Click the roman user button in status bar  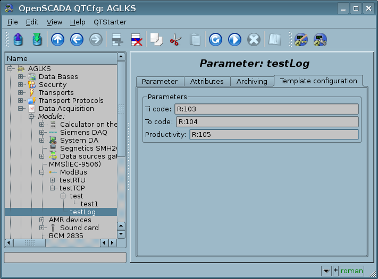point(351,271)
